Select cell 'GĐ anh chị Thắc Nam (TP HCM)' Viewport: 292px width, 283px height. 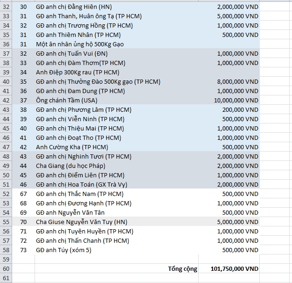coord(117,194)
